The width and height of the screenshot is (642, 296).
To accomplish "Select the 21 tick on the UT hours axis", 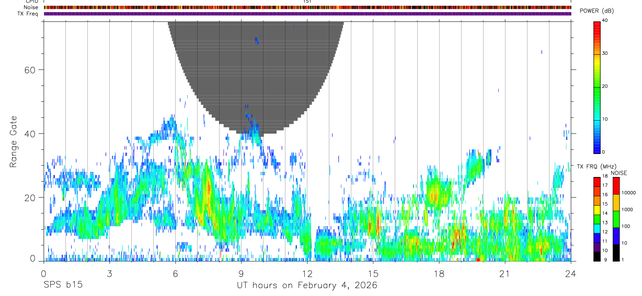I will pyautogui.click(x=505, y=274).
